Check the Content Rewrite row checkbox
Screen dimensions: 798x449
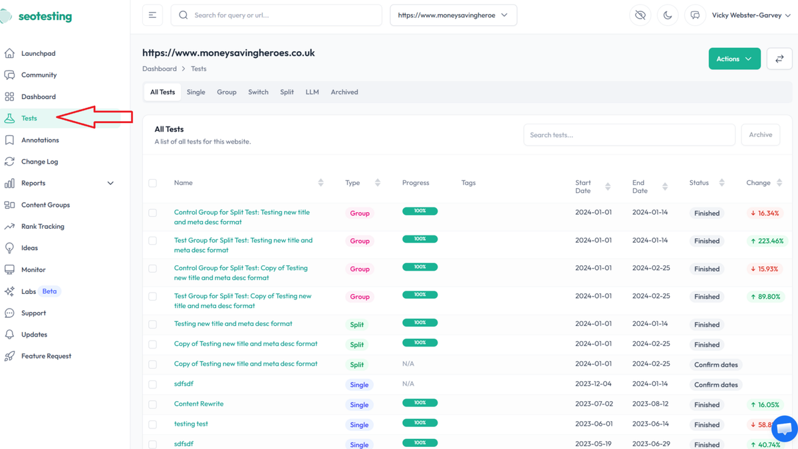point(153,404)
